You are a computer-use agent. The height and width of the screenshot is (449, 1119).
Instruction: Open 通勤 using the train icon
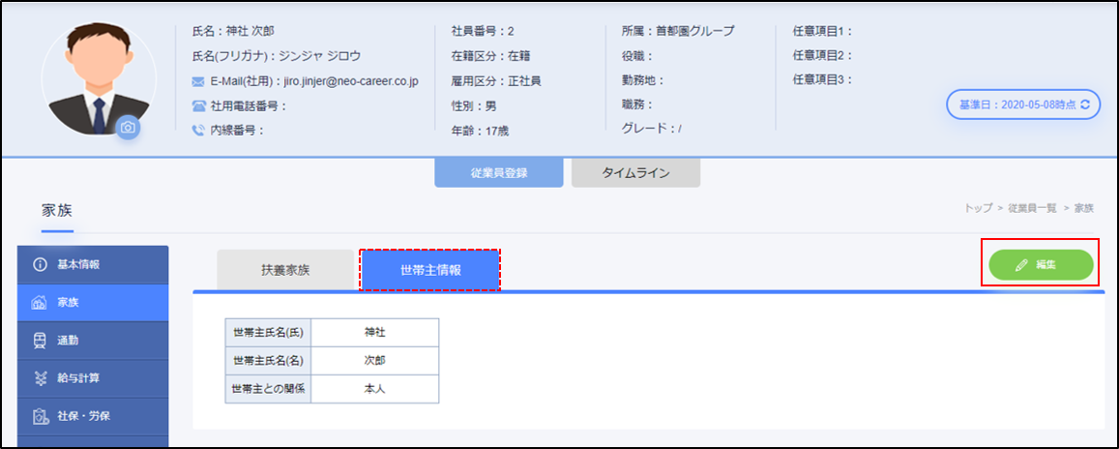[41, 340]
